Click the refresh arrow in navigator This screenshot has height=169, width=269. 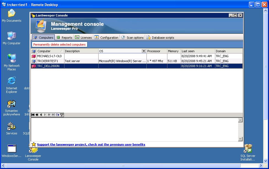(x=57, y=115)
